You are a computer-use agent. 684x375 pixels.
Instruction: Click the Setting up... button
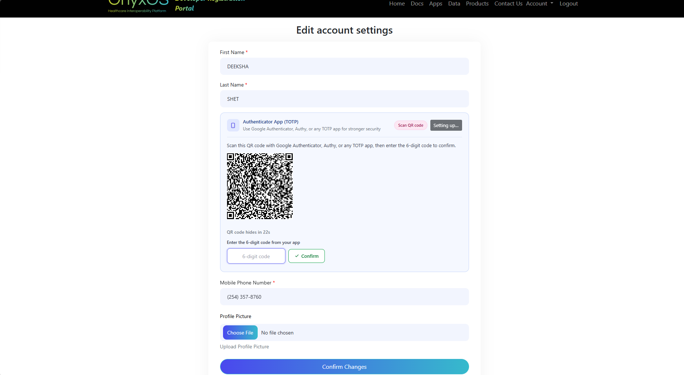coord(446,125)
